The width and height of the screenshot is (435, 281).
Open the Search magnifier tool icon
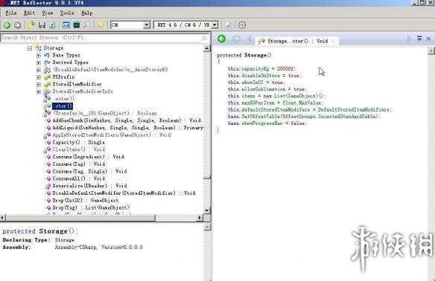pos(87,25)
